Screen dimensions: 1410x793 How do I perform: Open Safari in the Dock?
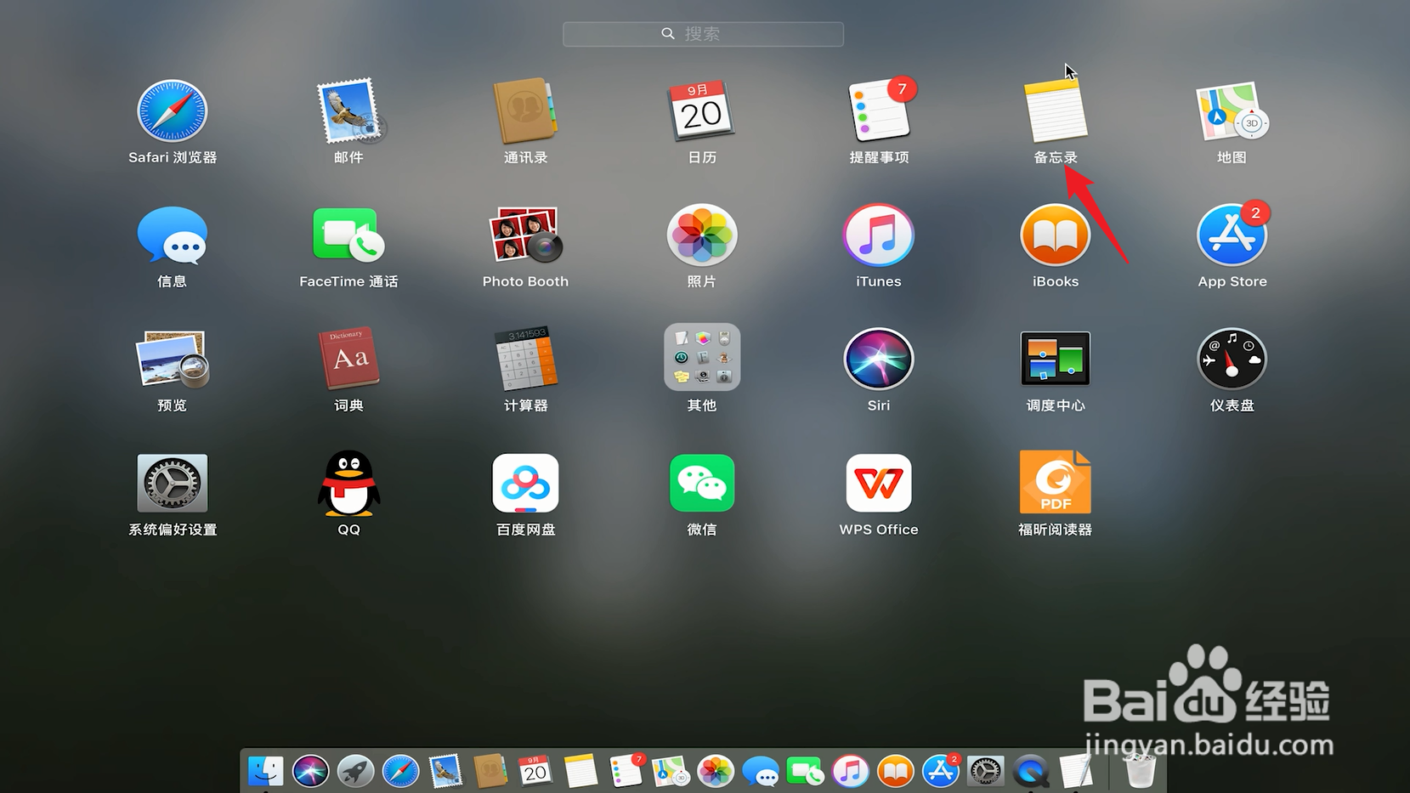[400, 772]
